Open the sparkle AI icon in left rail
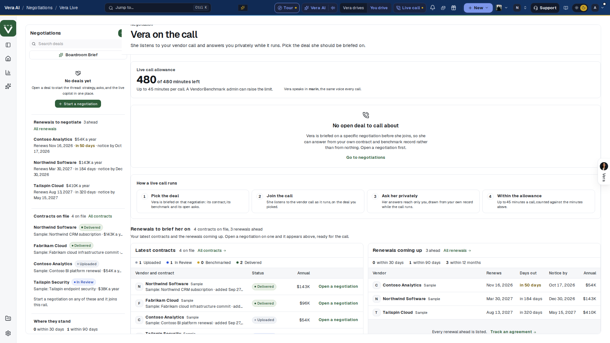Screen dimensions: 610x343 pyautogui.click(x=8, y=86)
